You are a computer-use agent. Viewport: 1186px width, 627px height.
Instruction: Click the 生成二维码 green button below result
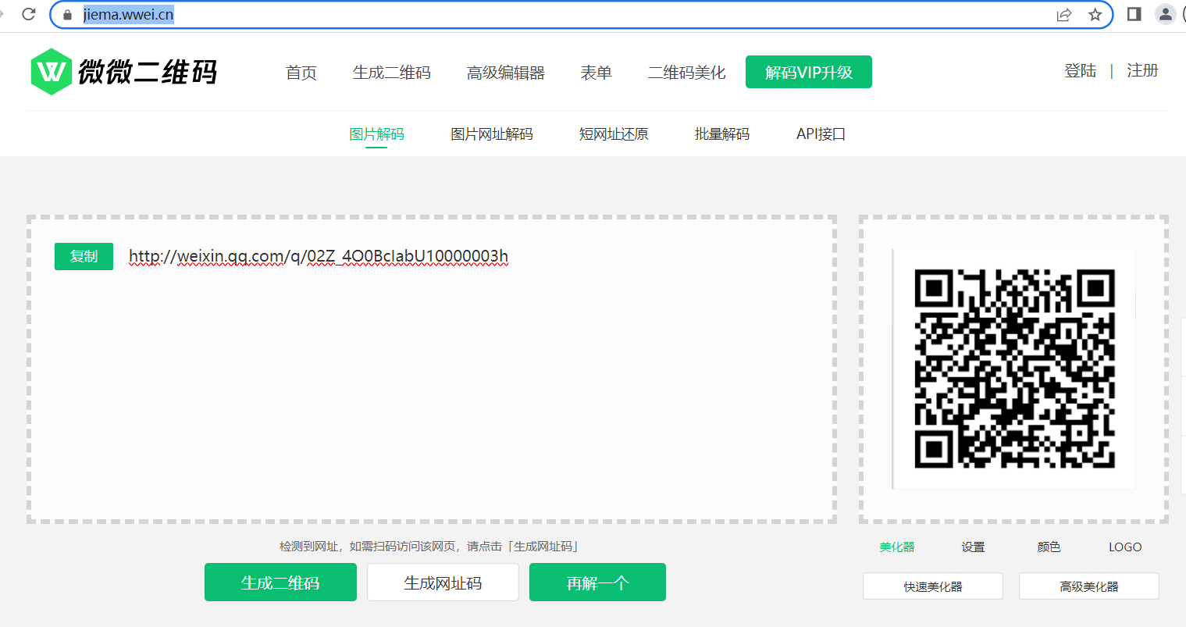280,582
